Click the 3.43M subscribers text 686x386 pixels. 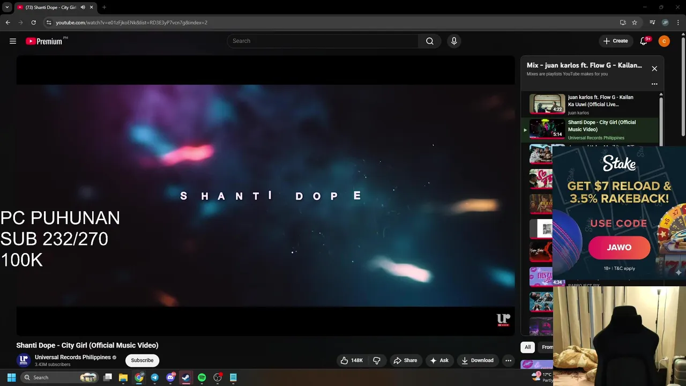point(53,365)
